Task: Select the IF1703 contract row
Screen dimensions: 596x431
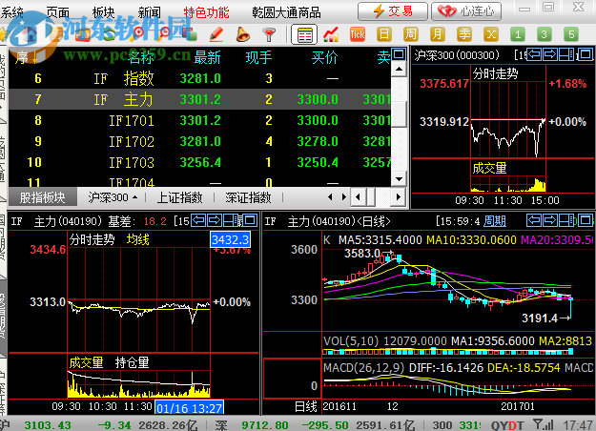Action: pos(200,162)
